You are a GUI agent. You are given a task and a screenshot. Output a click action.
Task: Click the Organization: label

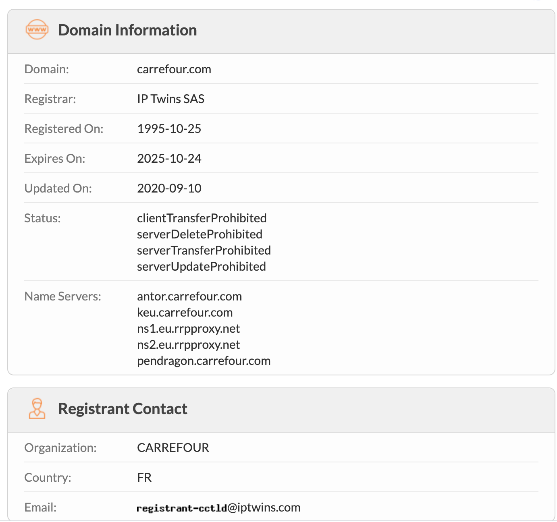[61, 448]
